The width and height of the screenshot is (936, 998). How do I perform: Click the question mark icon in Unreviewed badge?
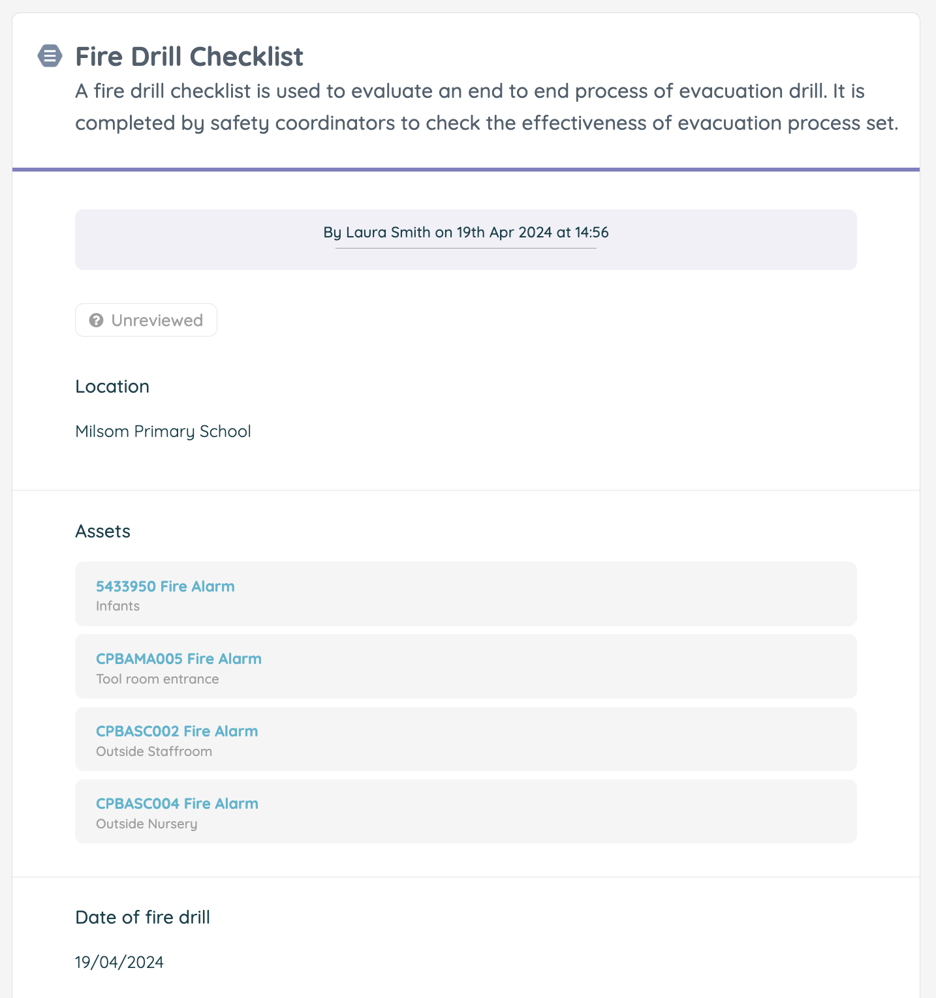[x=97, y=320]
